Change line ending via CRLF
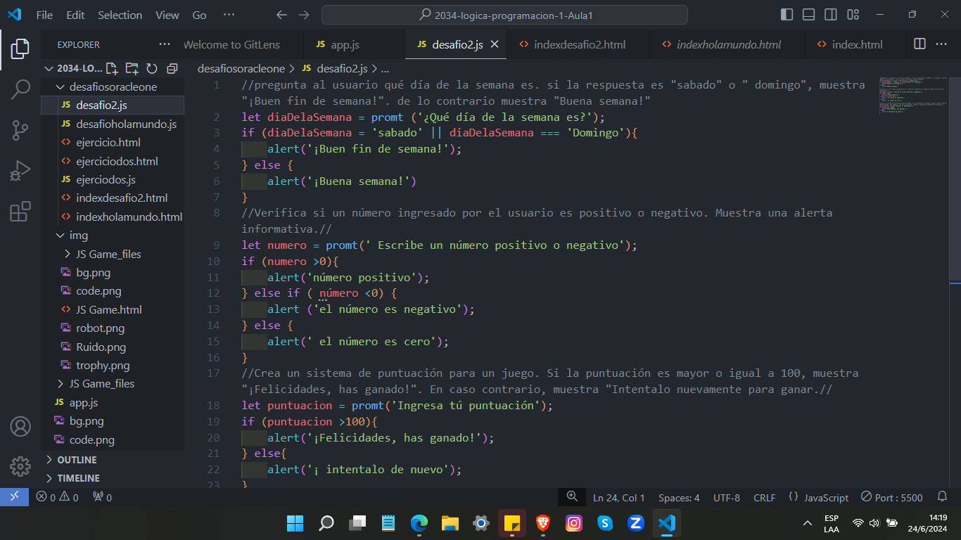Image resolution: width=961 pixels, height=540 pixels. tap(765, 497)
